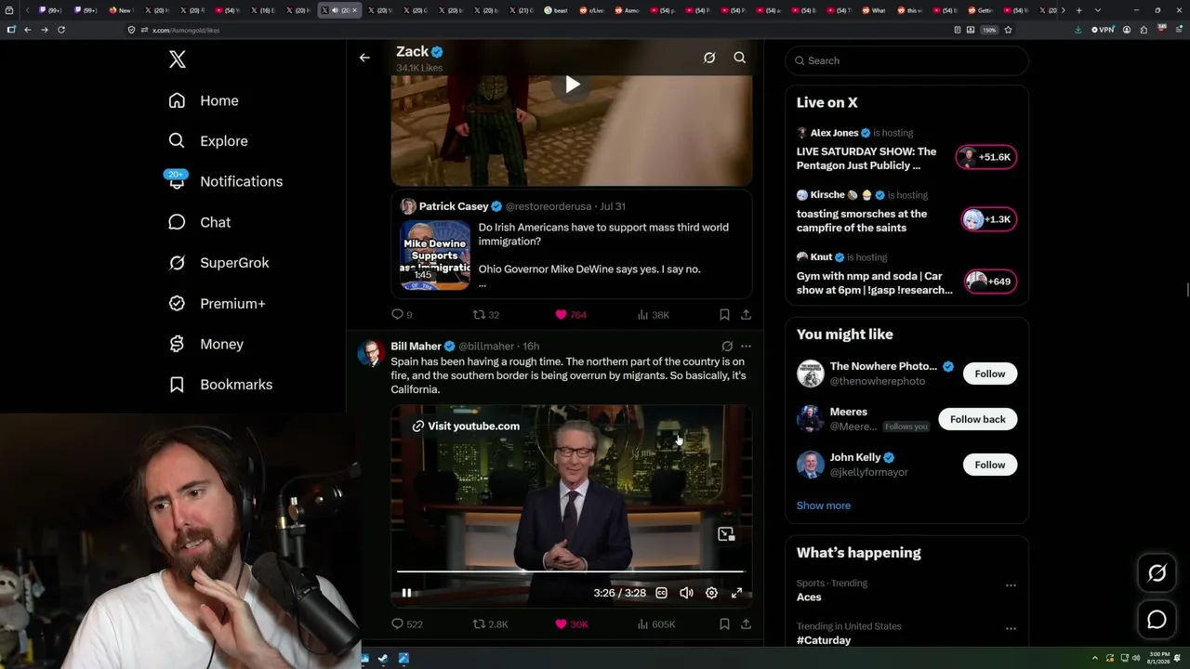Reload the page in the browser toolbar
This screenshot has width=1190, height=669.
pyautogui.click(x=61, y=30)
